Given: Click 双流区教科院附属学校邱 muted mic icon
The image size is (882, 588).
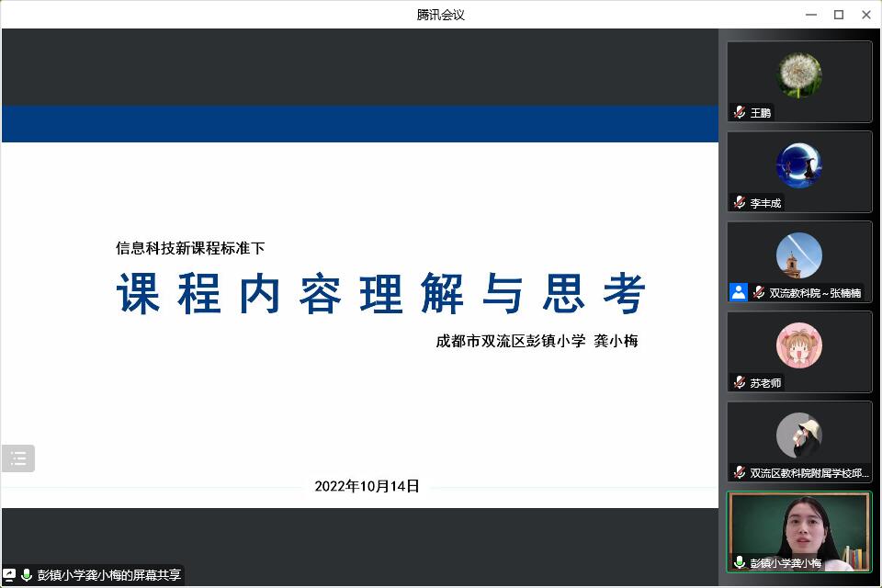Looking at the screenshot, I should 741,473.
